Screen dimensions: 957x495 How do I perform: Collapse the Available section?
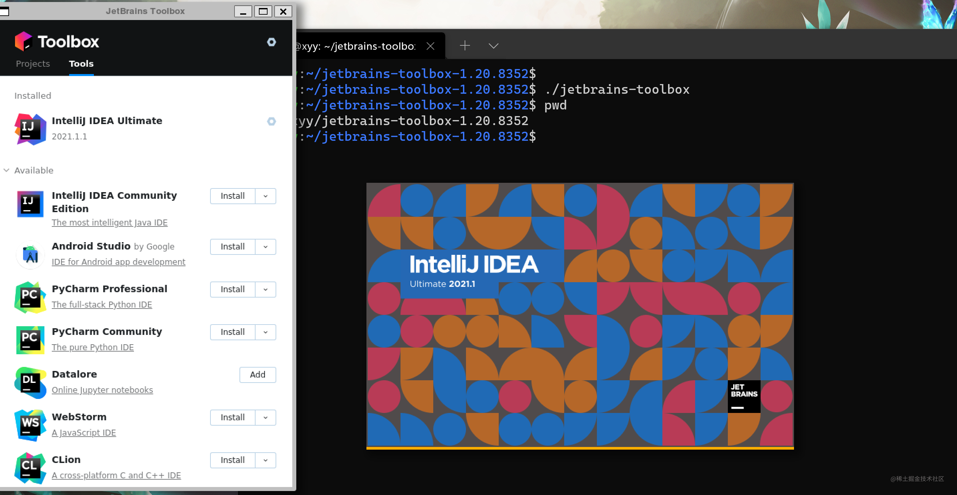6,170
